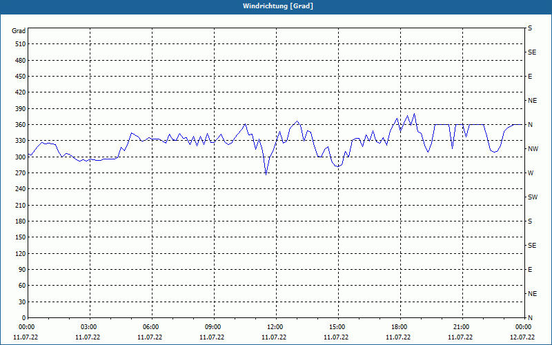552x345 pixels.
Task: Click compass label E at 450 level
Action: tap(530, 77)
